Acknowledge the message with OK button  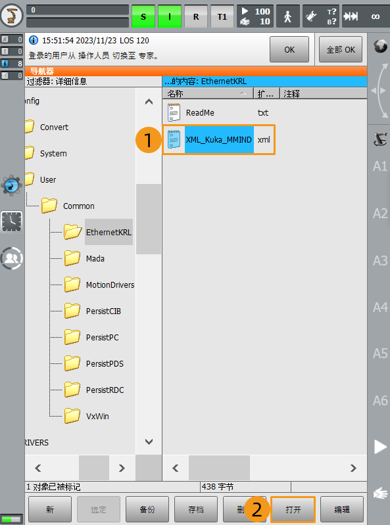point(289,49)
